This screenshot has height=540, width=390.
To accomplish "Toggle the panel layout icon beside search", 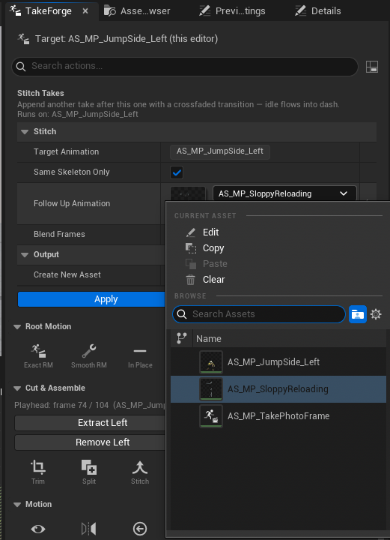I will (372, 67).
